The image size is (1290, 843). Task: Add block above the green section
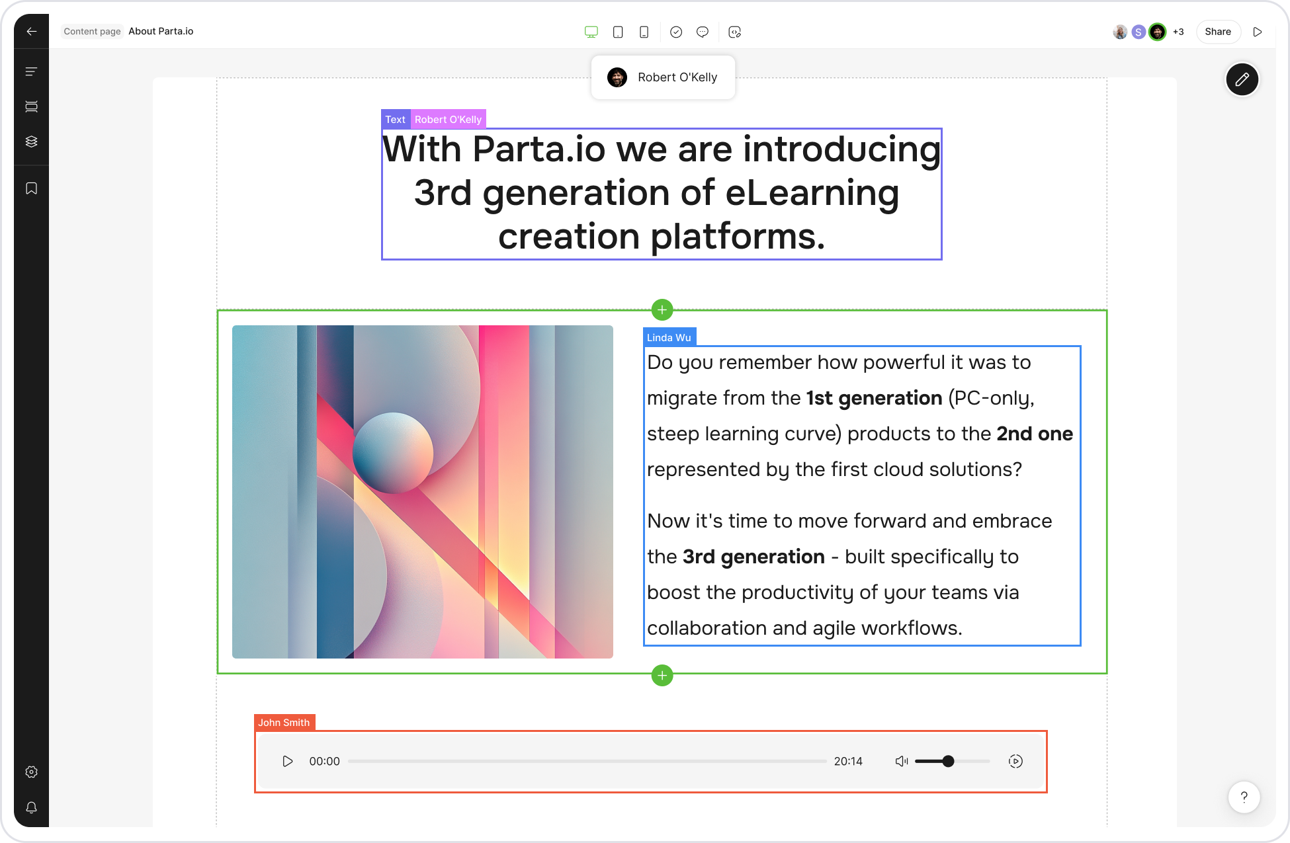[x=662, y=309]
